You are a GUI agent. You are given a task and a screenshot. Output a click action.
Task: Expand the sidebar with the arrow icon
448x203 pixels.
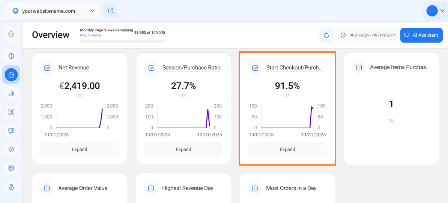pyautogui.click(x=11, y=34)
